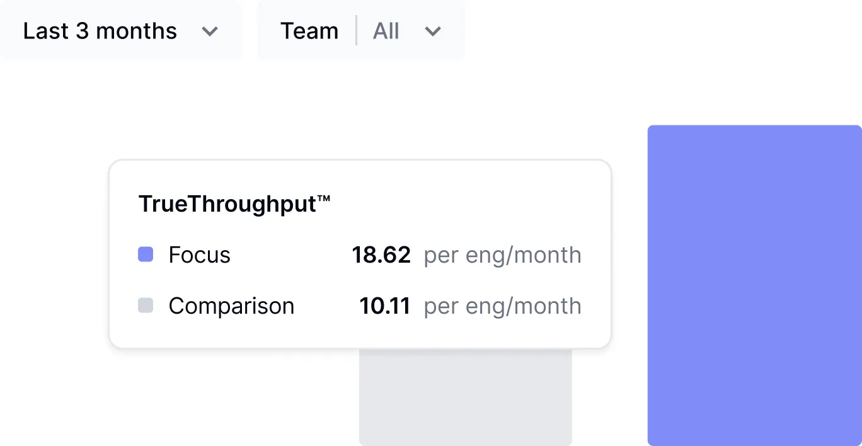Click the 18.62 Focus value

tap(381, 255)
